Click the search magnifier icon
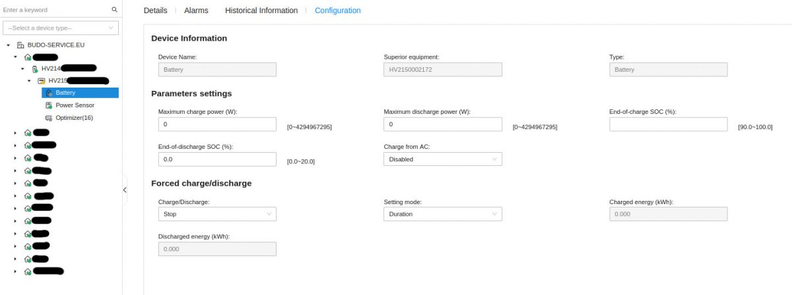The width and height of the screenshot is (792, 295). pyautogui.click(x=114, y=10)
